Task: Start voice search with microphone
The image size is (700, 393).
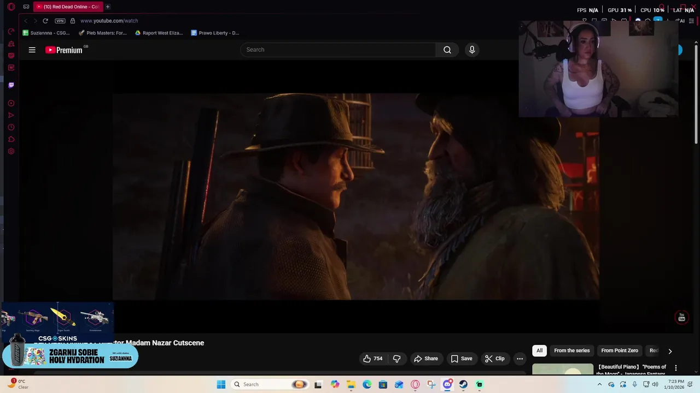Action: coord(472,50)
